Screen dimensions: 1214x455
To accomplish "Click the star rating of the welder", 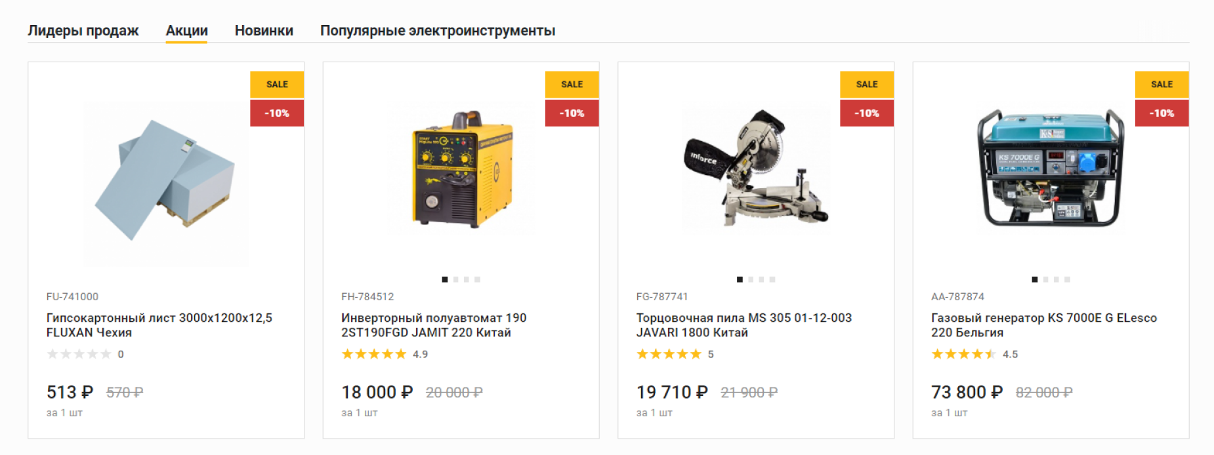I will [374, 354].
